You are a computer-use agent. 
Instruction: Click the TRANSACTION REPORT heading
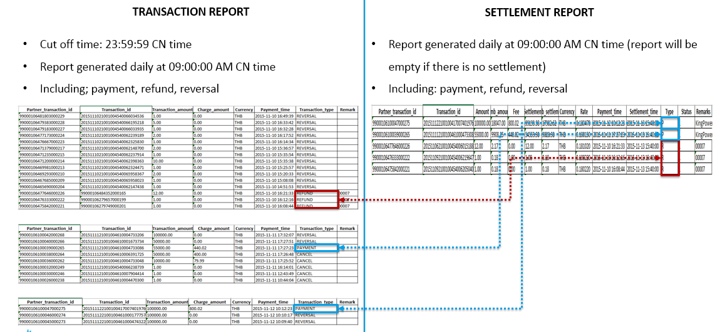[190, 11]
